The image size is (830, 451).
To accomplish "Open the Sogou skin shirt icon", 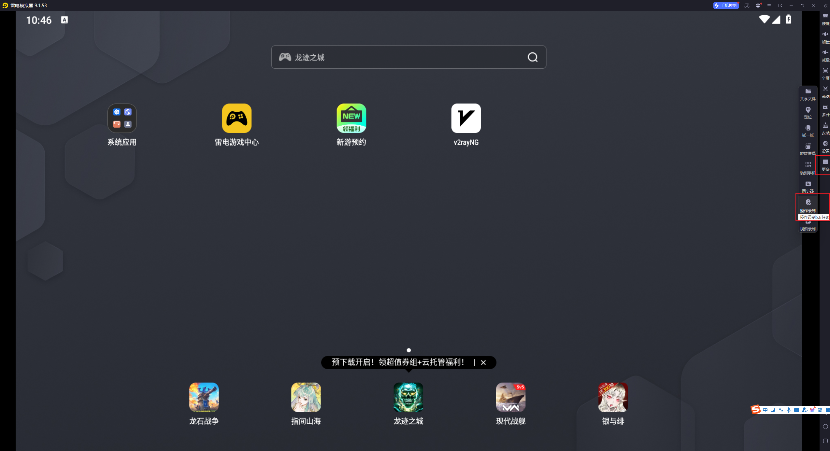I will (x=812, y=410).
